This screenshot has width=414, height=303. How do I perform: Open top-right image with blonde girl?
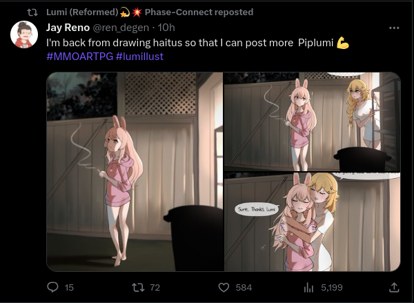point(312,121)
